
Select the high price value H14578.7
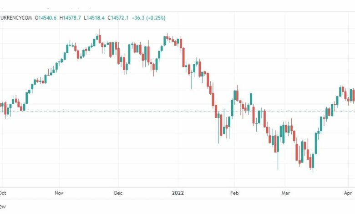[70, 18]
